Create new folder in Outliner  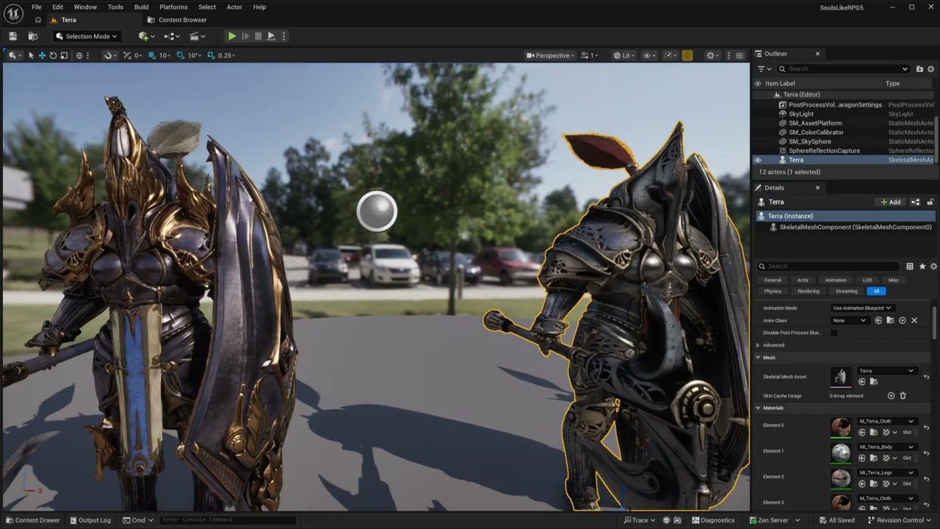tap(920, 68)
